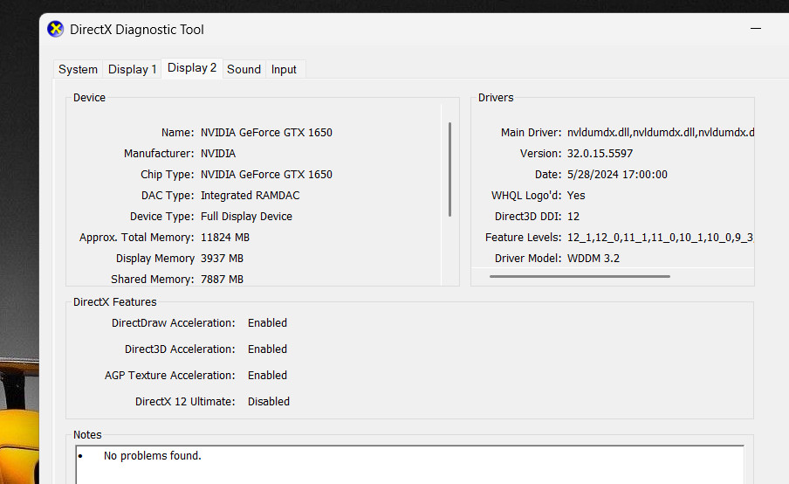The width and height of the screenshot is (789, 484).
Task: Click the Main Driver nvldumdx.dll value
Action: (x=661, y=133)
